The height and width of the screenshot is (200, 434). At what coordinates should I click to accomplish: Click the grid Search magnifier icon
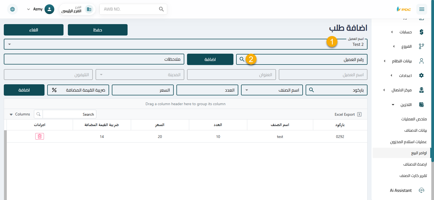click(38, 114)
